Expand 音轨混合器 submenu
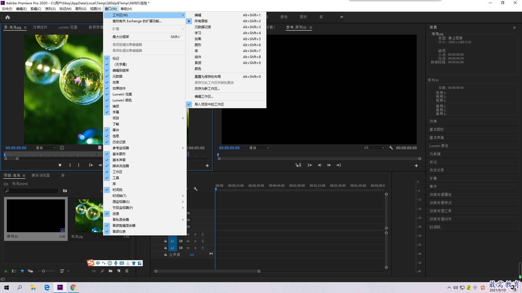Image resolution: width=522 pixels, height=293 pixels. point(145,220)
